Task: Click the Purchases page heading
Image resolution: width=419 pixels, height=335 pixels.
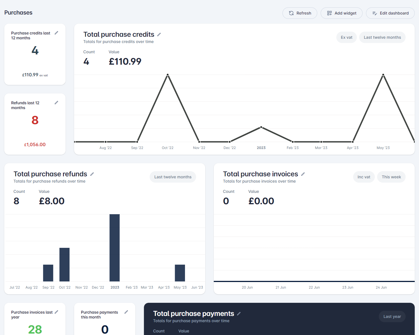Action: coord(18,13)
